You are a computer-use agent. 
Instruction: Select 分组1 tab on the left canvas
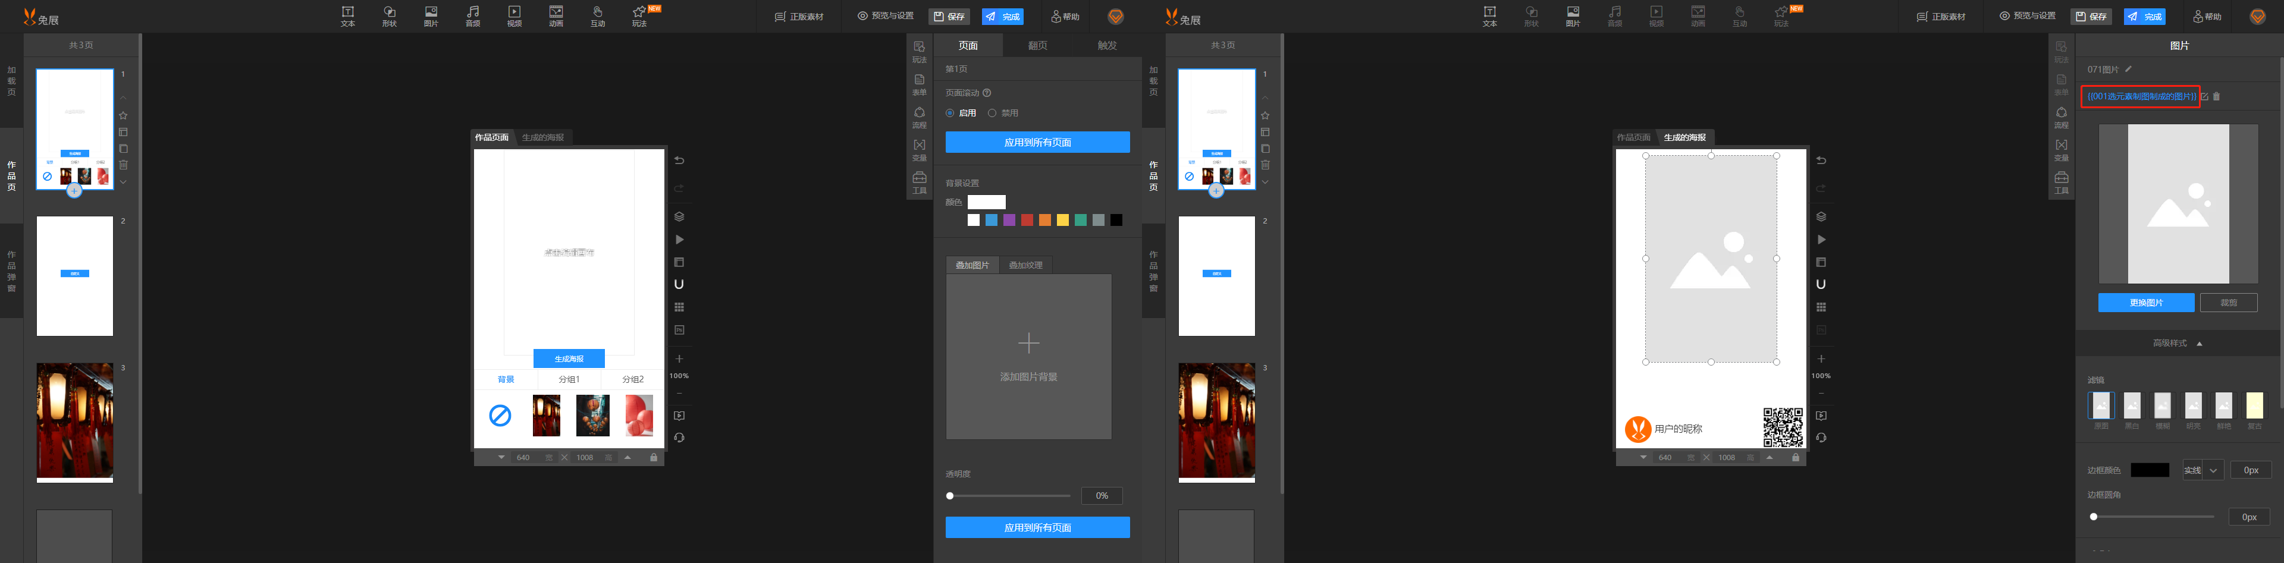point(569,379)
